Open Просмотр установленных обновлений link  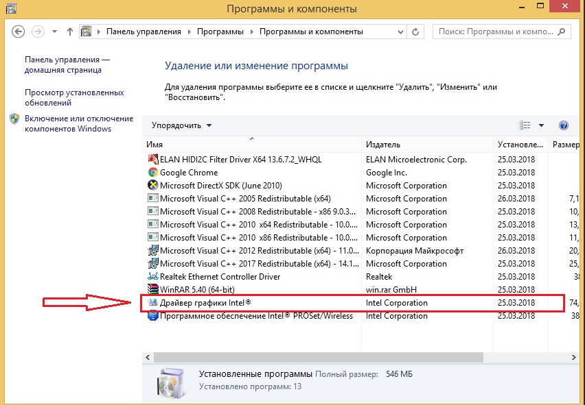click(74, 97)
